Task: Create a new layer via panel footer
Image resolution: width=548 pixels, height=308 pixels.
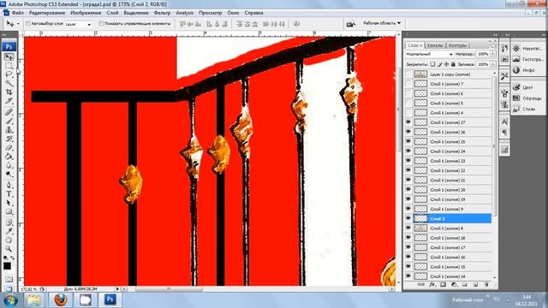Action: click(475, 285)
